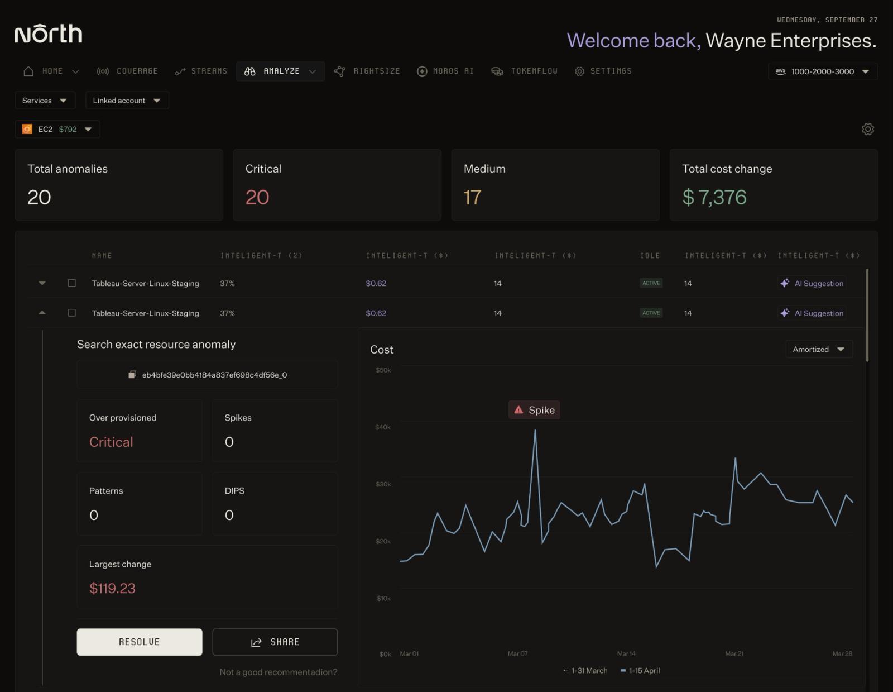This screenshot has height=692, width=893.
Task: Click the Settings nav gear icon
Action: click(579, 71)
